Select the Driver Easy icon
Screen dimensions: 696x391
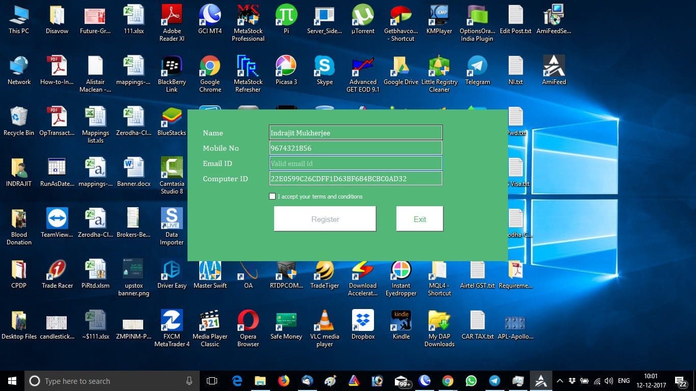point(172,274)
